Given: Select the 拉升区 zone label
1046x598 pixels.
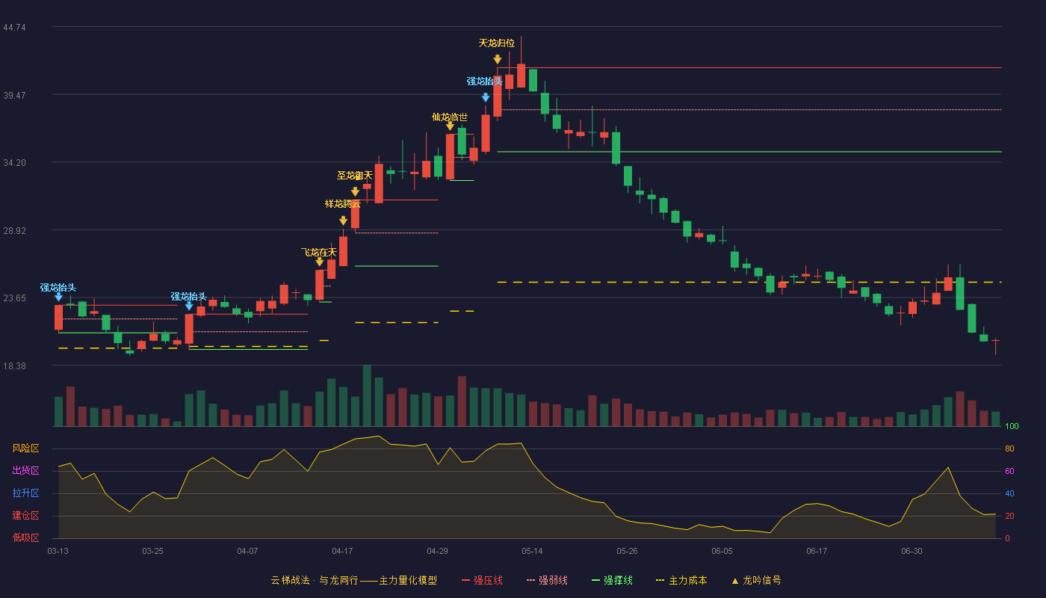Looking at the screenshot, I should tap(25, 493).
